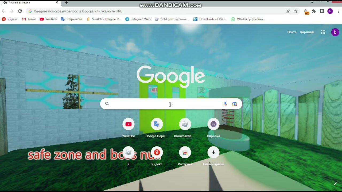Image resolution: width=342 pixels, height=192 pixels.
Task: Customize the page with the pencil icon
Action: (336, 183)
